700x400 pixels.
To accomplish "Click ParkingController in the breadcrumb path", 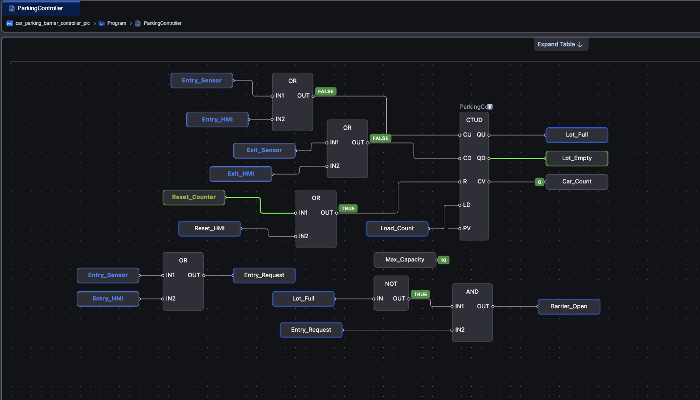I will [162, 23].
